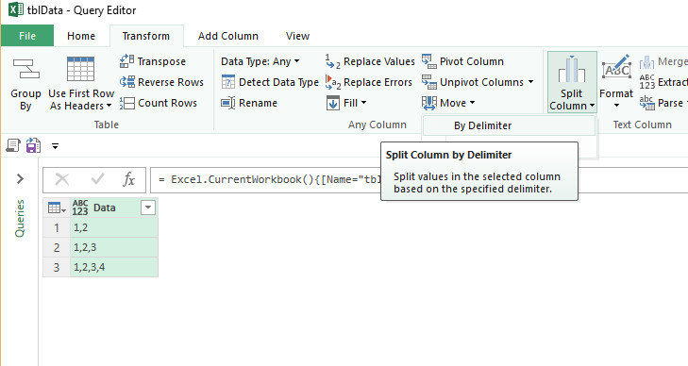Choose Detect Data Type
Screen dimensions: 688x366
[270, 82]
